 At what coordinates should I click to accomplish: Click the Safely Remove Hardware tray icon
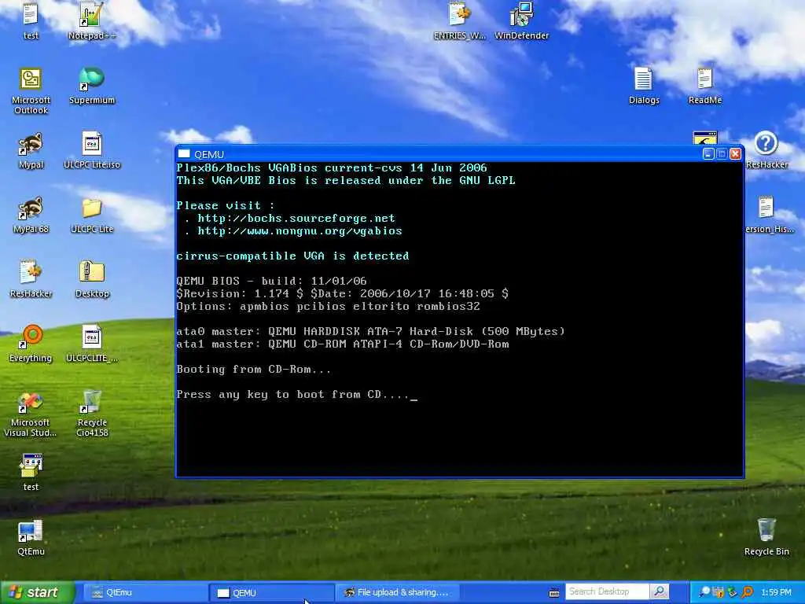[x=732, y=592]
